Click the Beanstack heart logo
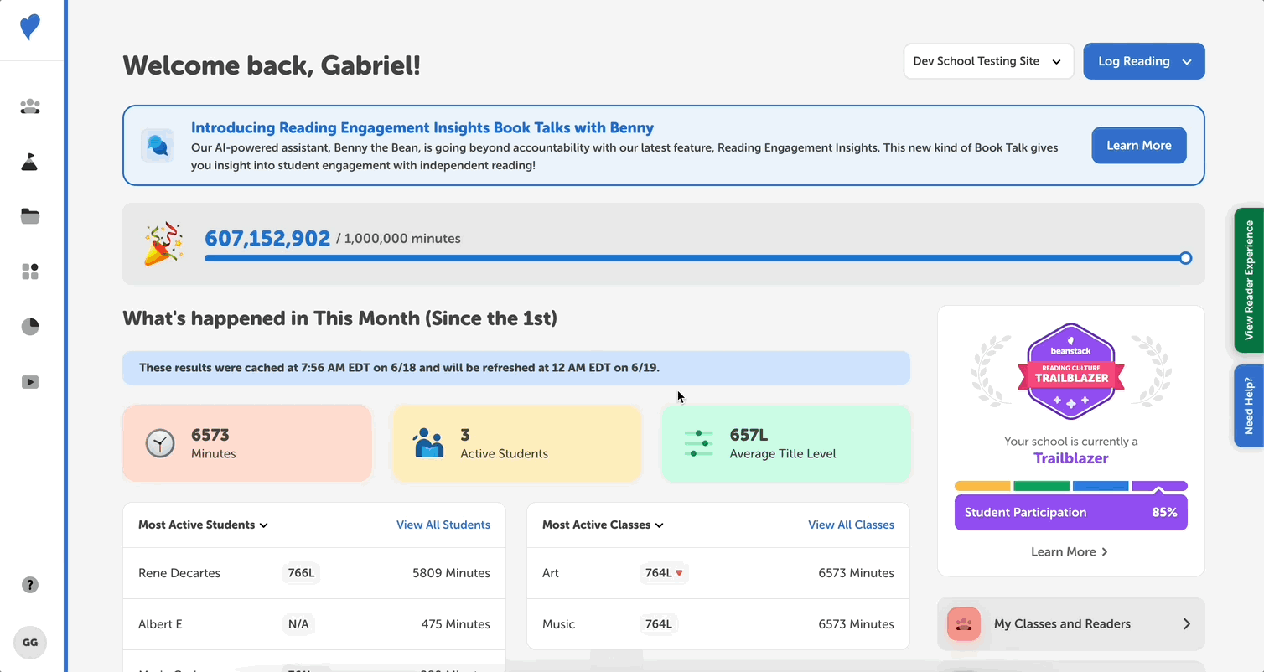 30,28
